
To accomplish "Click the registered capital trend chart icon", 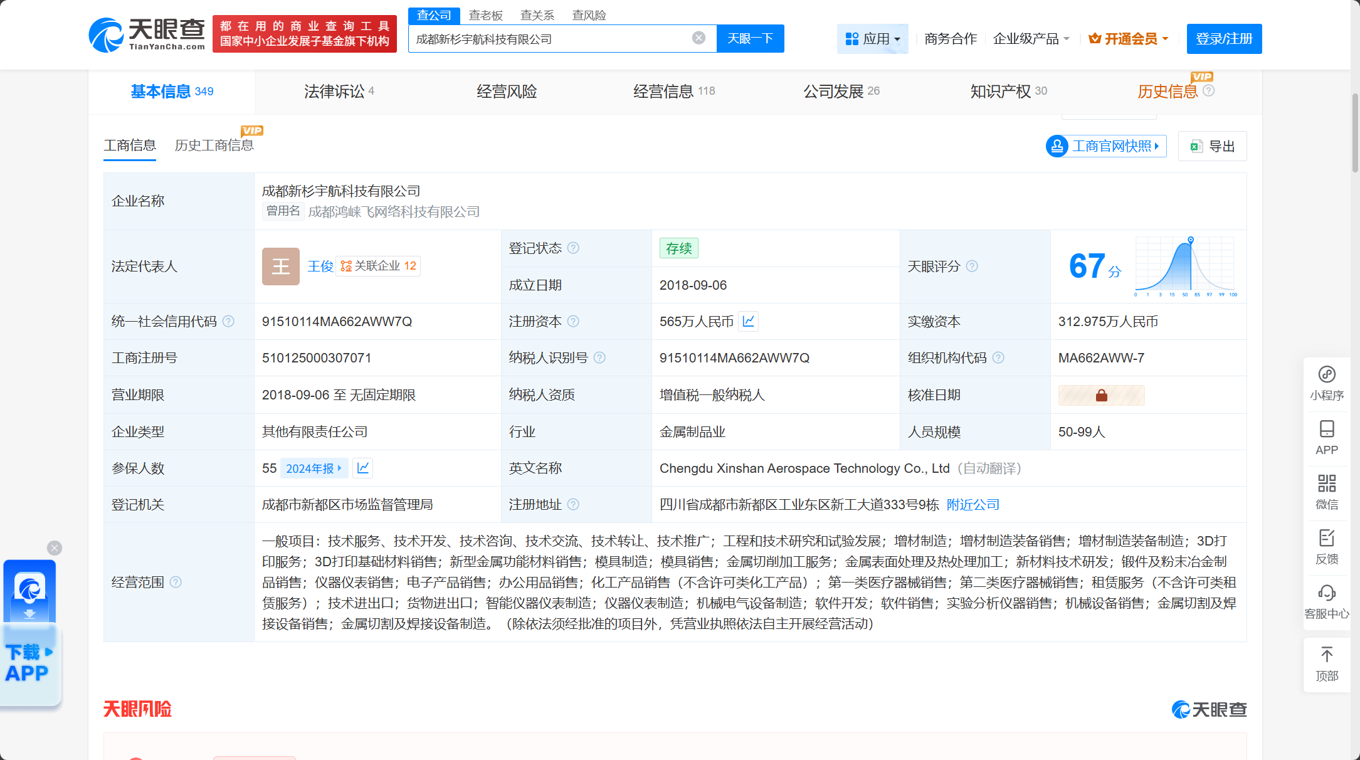I will click(x=748, y=322).
